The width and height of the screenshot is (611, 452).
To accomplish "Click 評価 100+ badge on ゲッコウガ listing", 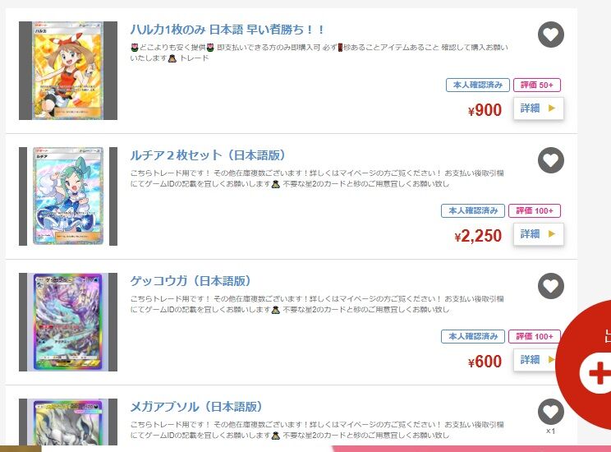I will tap(535, 336).
